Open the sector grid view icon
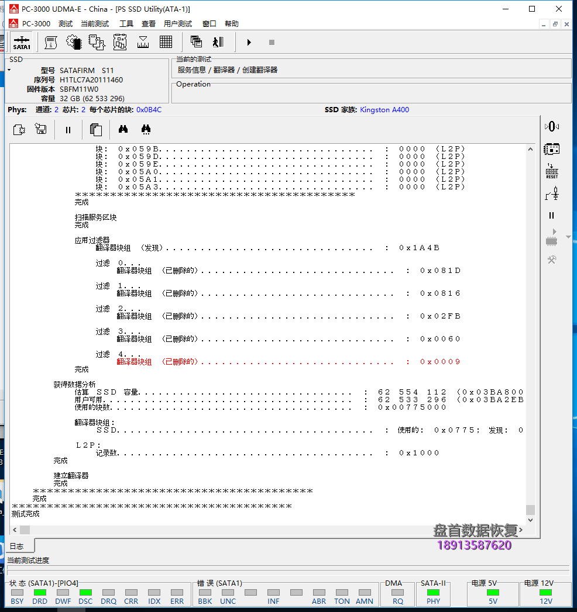The image size is (577, 612). coord(166,42)
